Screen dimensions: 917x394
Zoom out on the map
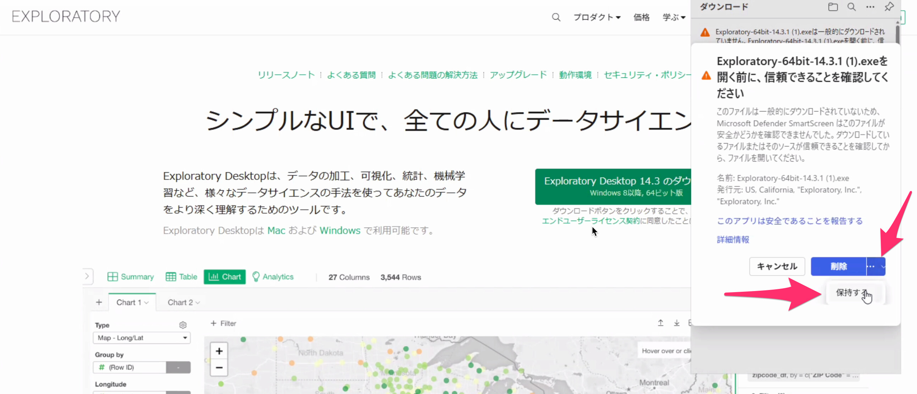click(x=219, y=367)
